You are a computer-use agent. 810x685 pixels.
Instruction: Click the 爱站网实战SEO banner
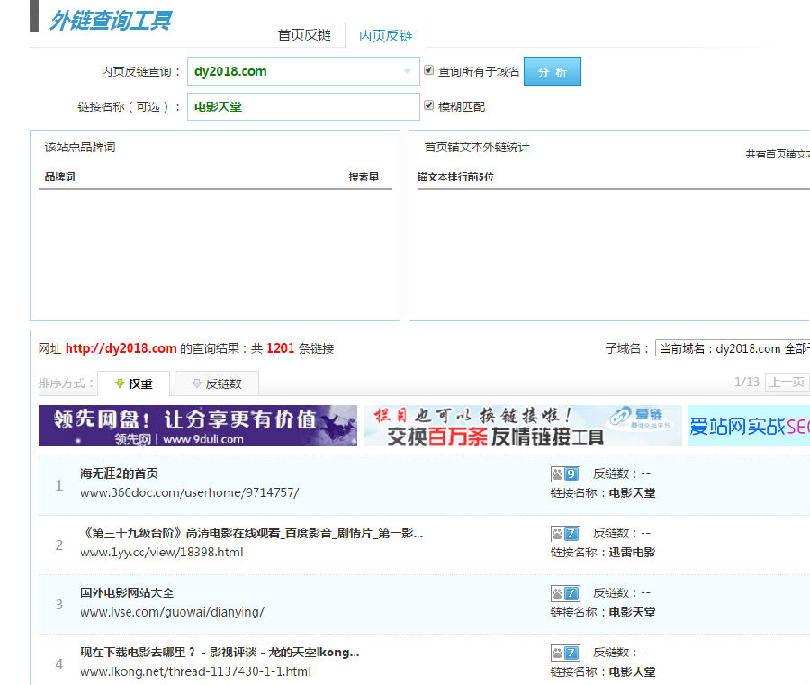pos(749,426)
